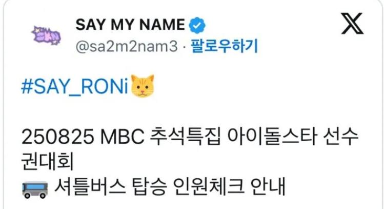Viewport: 384px width, 209px height.
Task: Click the 셔틀버스 word
Action: (90, 187)
